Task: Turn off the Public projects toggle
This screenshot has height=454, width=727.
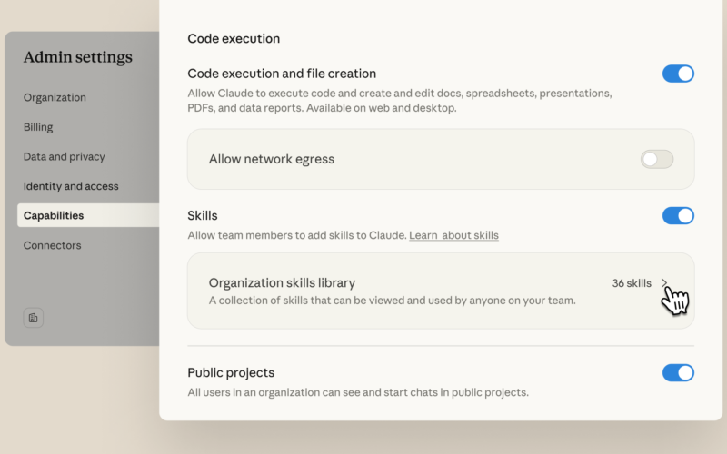Action: coord(678,373)
